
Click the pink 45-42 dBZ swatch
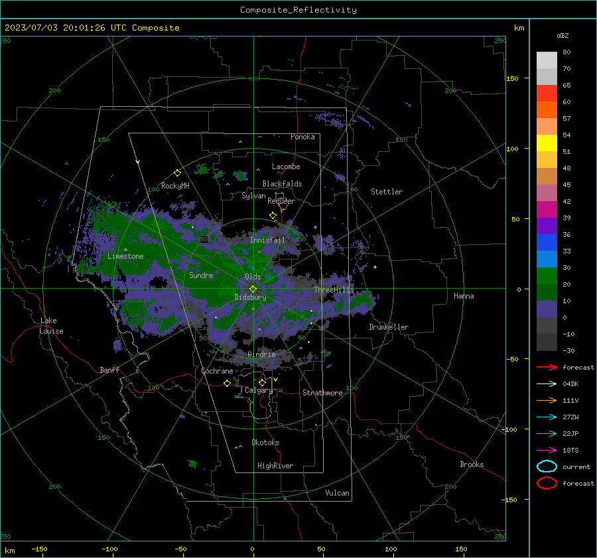[x=547, y=192]
